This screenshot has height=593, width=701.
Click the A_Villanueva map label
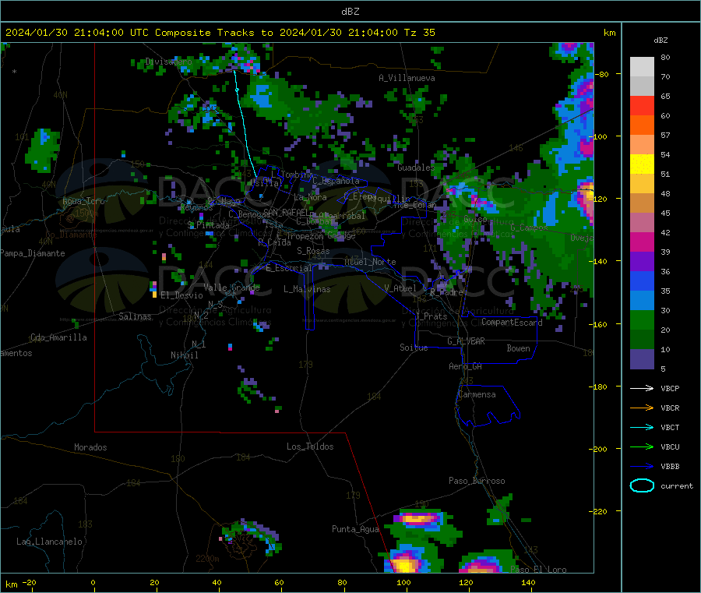(x=407, y=78)
